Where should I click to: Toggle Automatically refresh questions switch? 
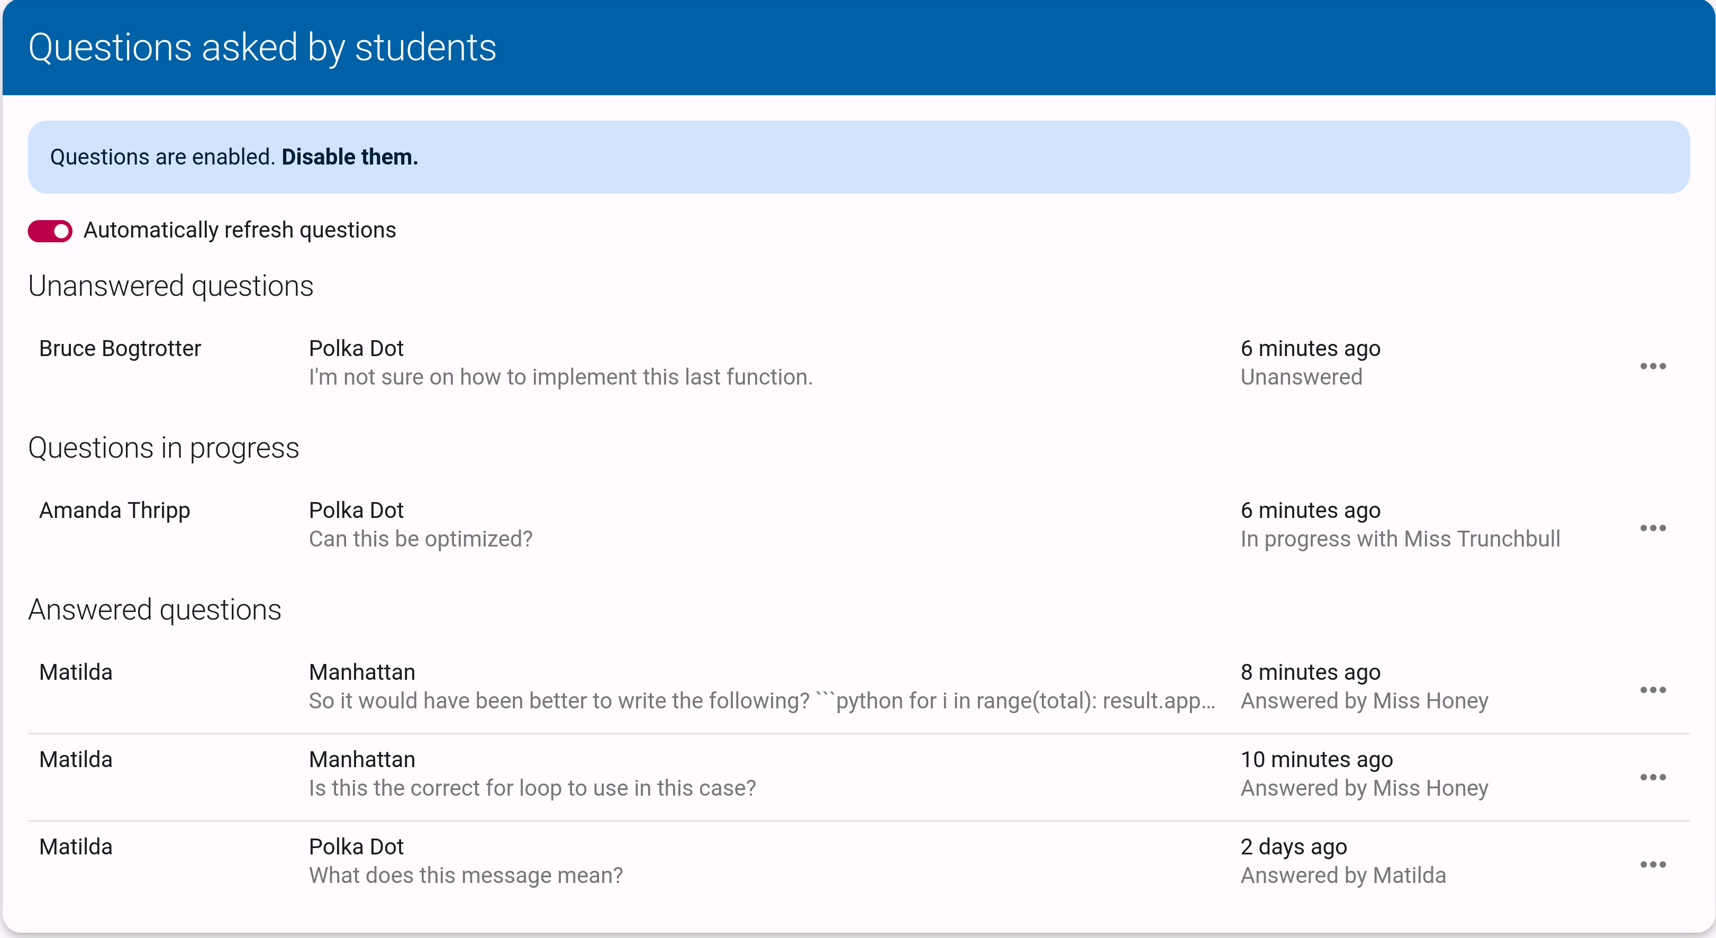tap(50, 231)
